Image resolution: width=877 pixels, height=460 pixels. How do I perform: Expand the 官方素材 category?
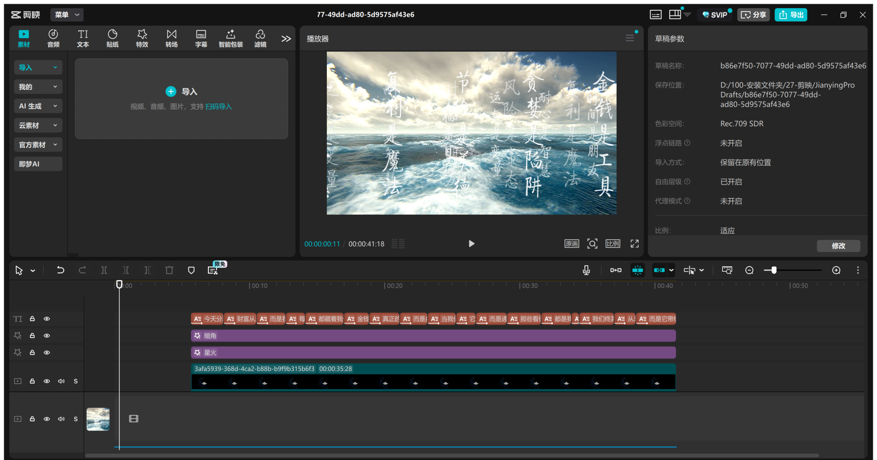(x=38, y=145)
